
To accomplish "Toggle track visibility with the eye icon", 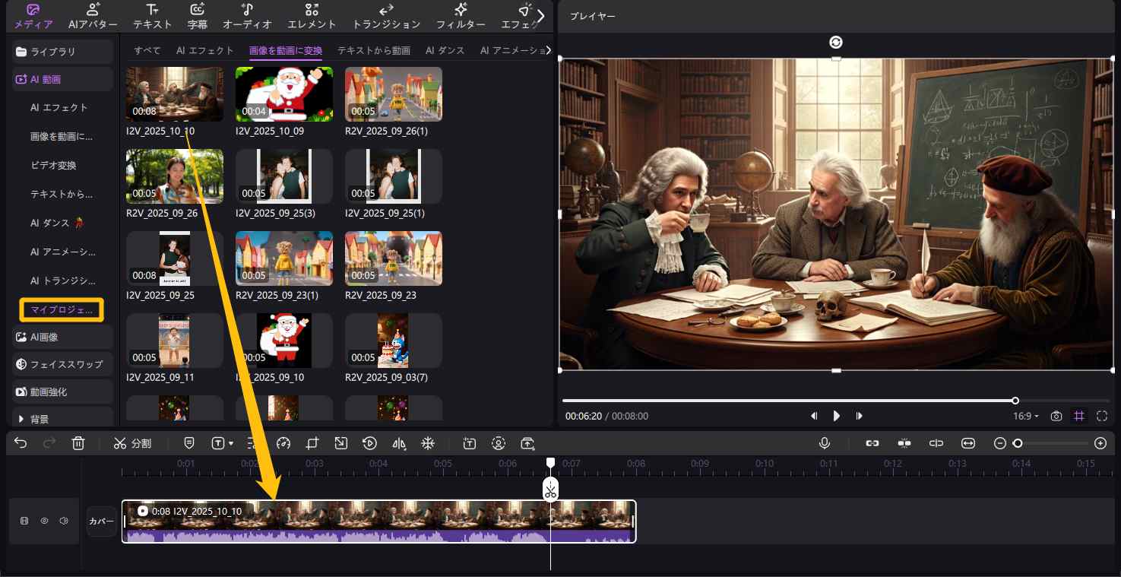I will pos(44,521).
